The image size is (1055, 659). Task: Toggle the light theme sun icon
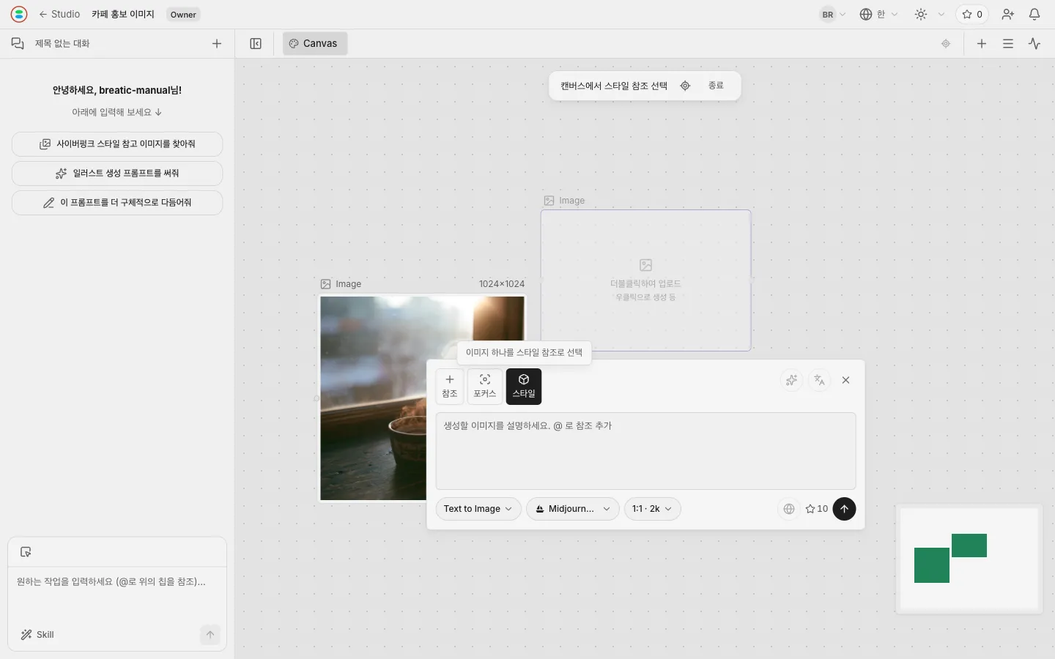[x=921, y=14]
